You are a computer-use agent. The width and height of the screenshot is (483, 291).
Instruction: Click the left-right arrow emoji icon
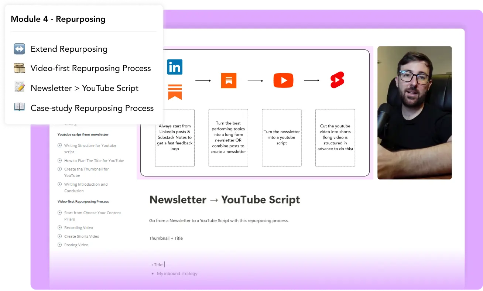pos(19,49)
